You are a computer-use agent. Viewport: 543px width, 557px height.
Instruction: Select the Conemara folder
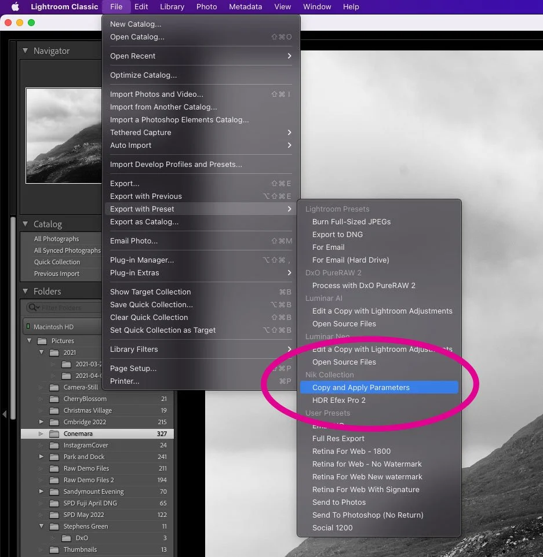click(97, 434)
